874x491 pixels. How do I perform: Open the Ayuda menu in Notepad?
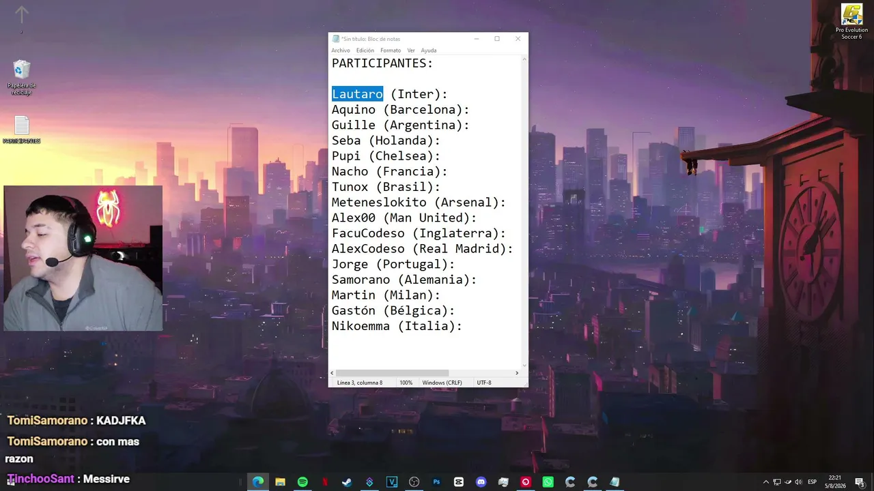429,50
